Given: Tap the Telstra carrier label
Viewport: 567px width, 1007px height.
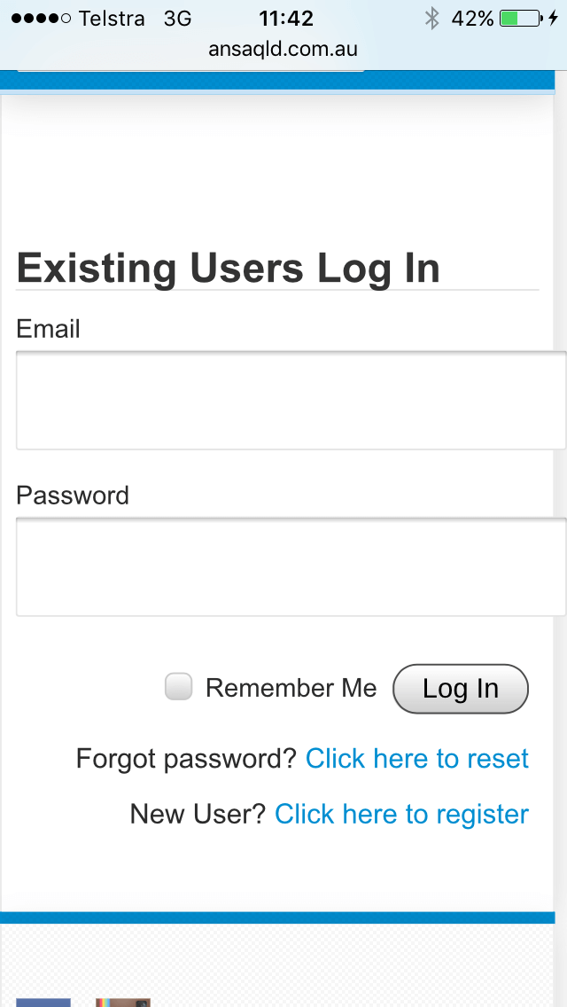Looking at the screenshot, I should 111,19.
